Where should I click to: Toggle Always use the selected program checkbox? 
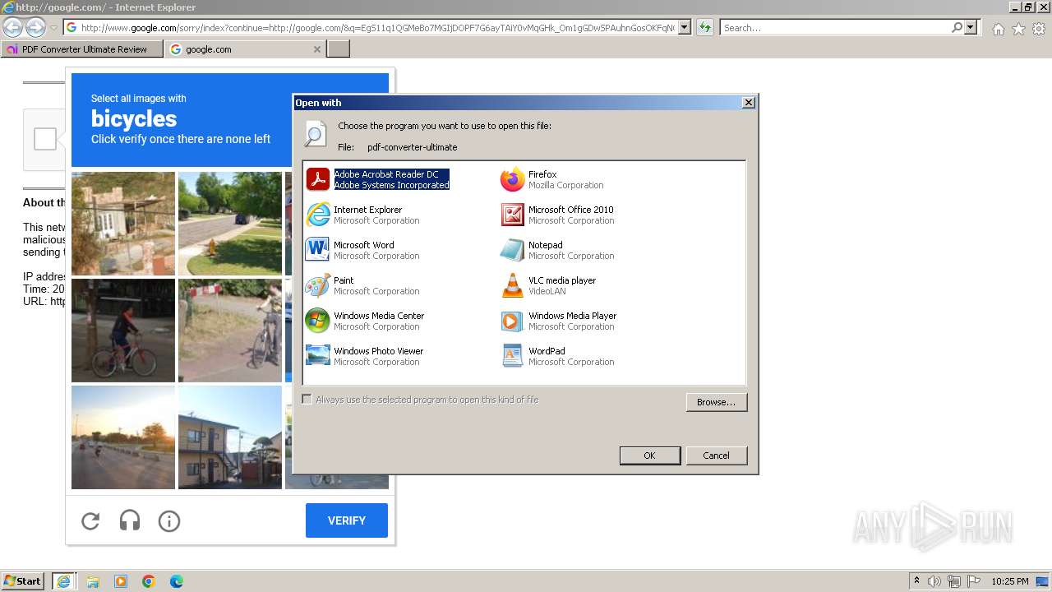point(307,400)
